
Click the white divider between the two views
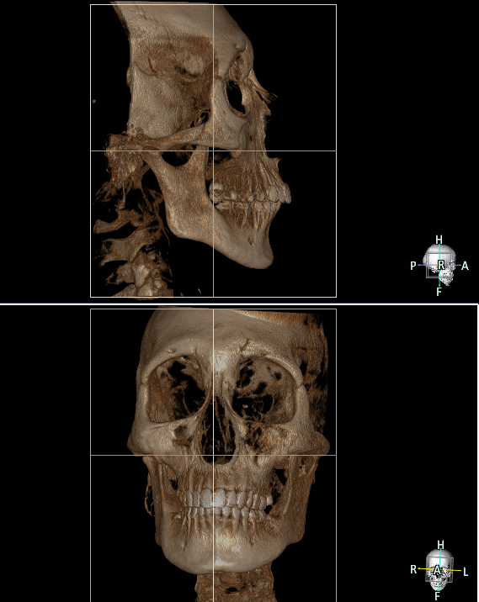(239, 304)
